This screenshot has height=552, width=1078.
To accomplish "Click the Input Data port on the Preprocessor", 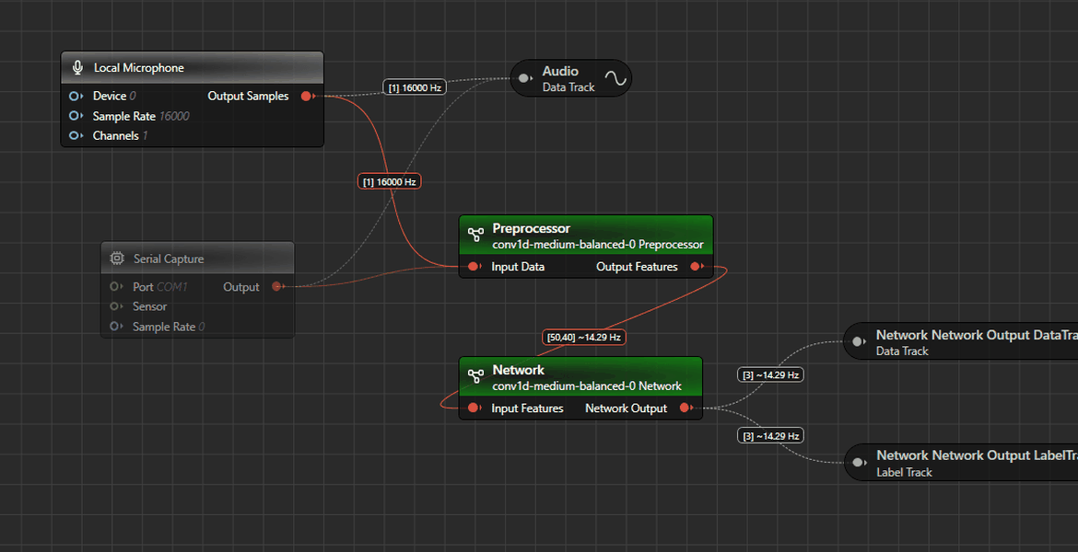I will point(474,266).
